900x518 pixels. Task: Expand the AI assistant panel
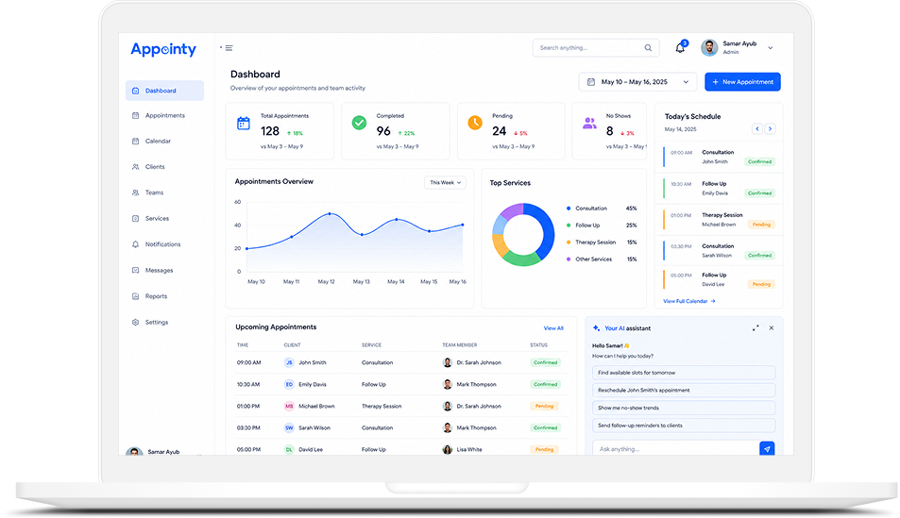click(x=756, y=328)
